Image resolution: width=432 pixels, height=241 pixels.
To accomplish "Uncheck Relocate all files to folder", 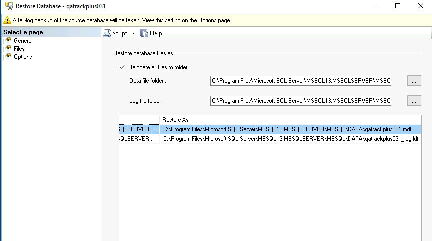I will point(122,67).
